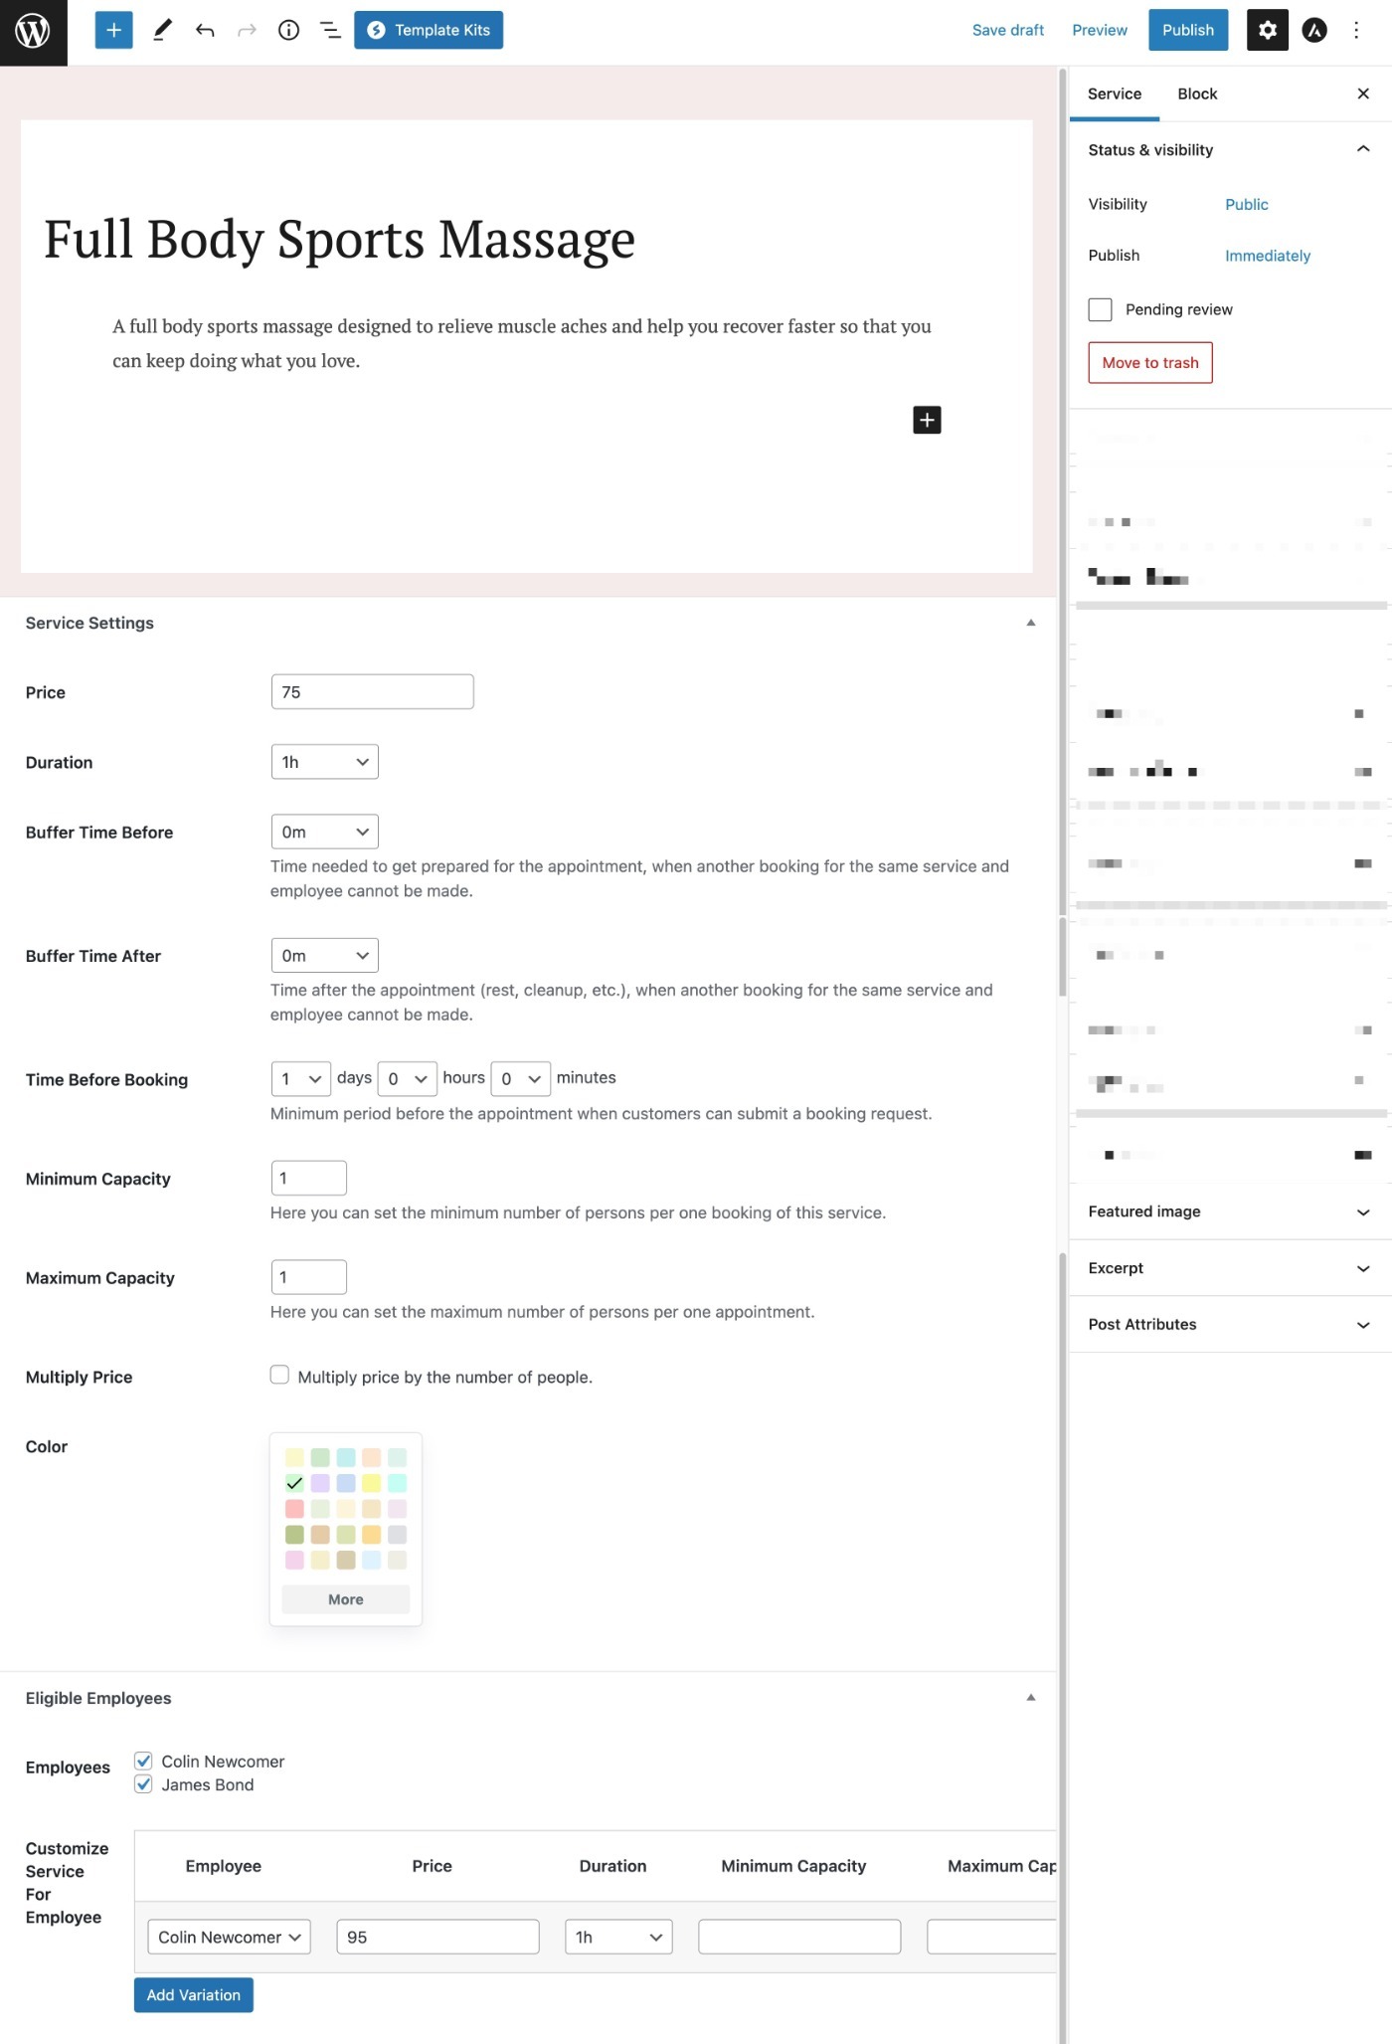Uncheck the James Bond employee checkbox
Image resolution: width=1392 pixels, height=2044 pixels.
tap(143, 1783)
